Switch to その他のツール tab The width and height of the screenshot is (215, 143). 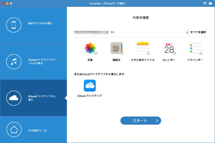(33, 129)
